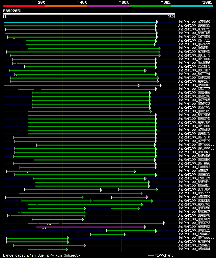Select the UniRef100_A9UPG2 identifier
216x258 pixels.
pos(194,227)
